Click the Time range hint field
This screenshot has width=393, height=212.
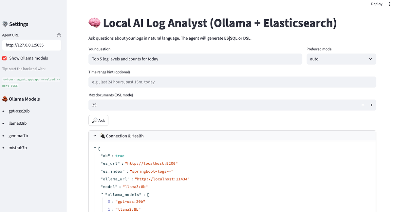[x=232, y=82]
